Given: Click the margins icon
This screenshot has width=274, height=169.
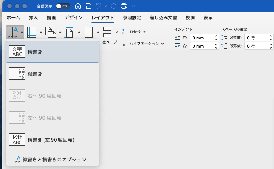Looking at the screenshot, I should click(31, 32).
